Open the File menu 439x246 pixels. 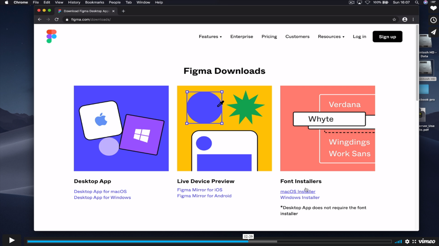(x=36, y=2)
